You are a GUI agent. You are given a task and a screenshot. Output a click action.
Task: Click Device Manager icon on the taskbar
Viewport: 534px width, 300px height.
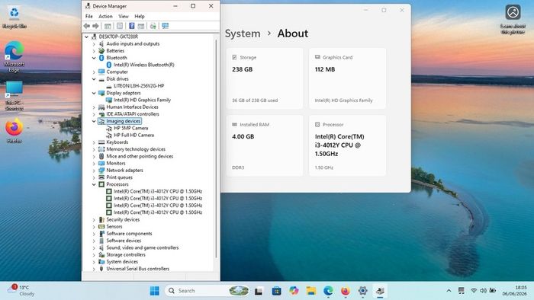pos(380,291)
